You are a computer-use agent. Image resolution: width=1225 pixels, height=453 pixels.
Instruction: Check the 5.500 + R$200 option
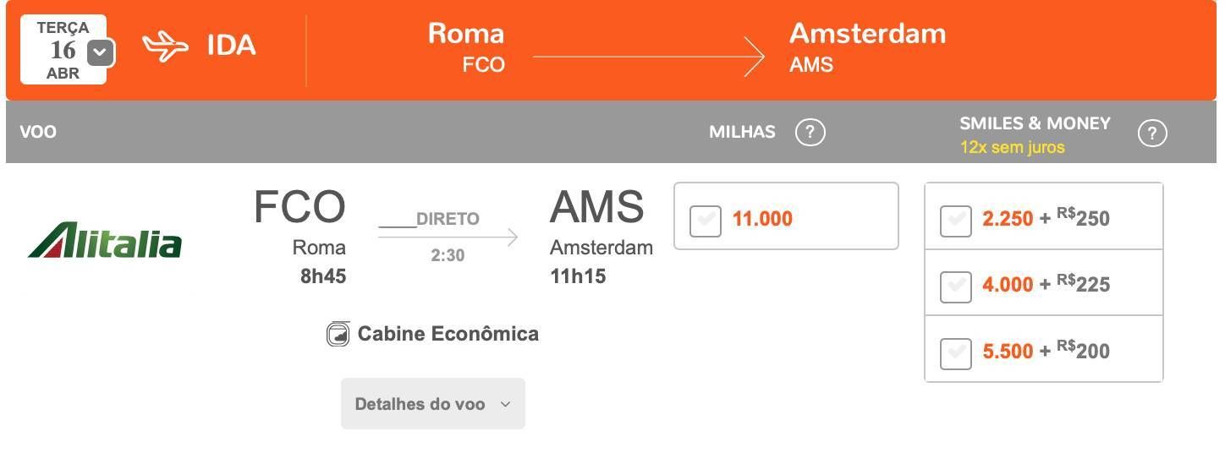(956, 353)
